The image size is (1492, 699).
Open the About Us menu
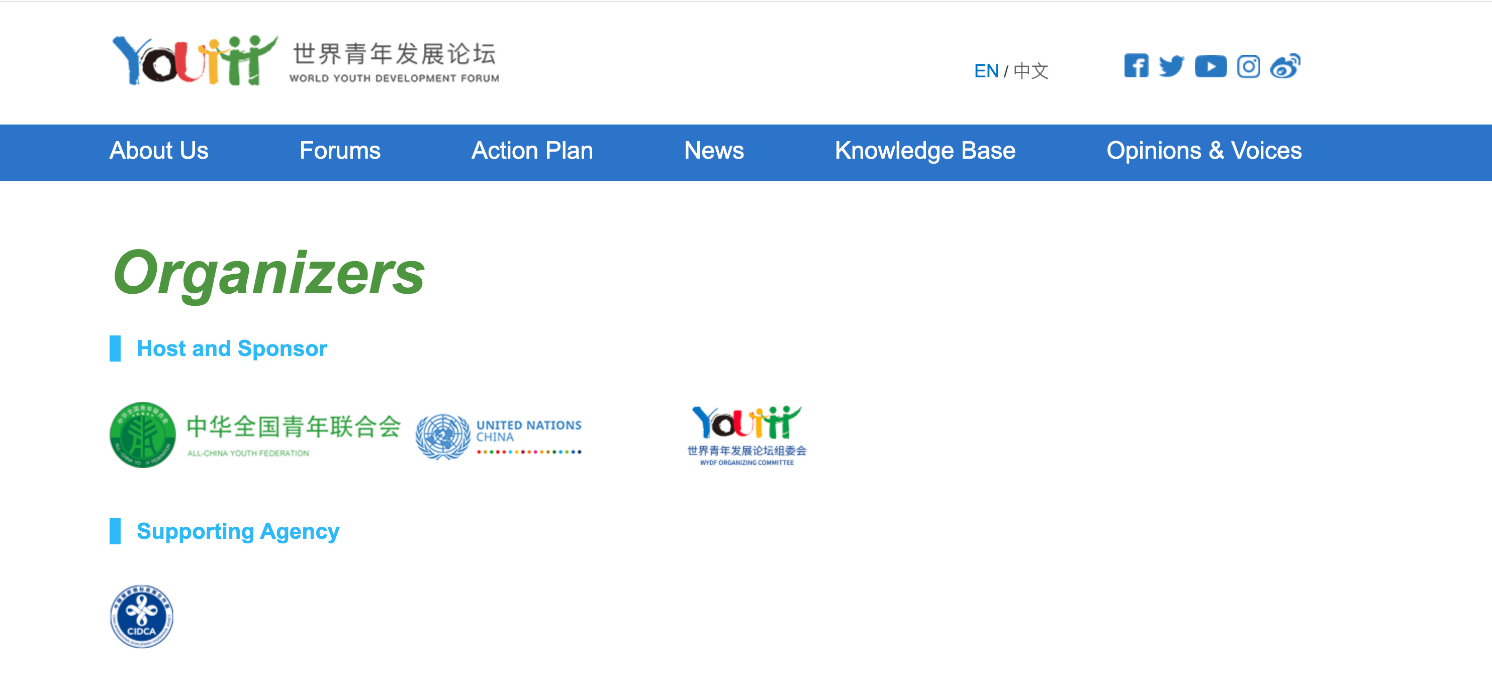(159, 151)
